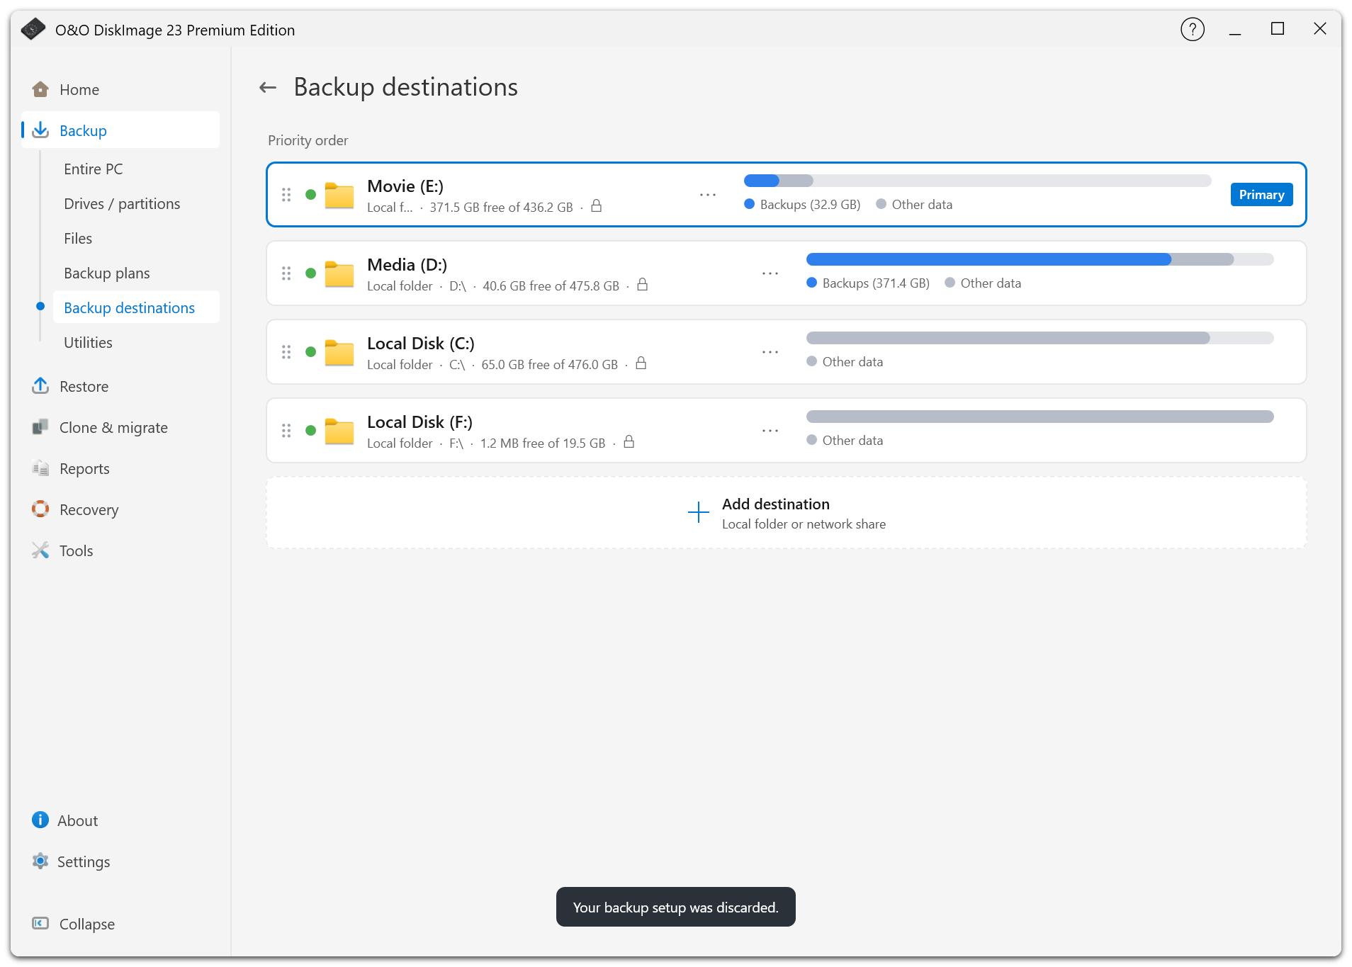The width and height of the screenshot is (1352, 967).
Task: Click the drag handle of Local Disk (C:)
Action: 286,352
